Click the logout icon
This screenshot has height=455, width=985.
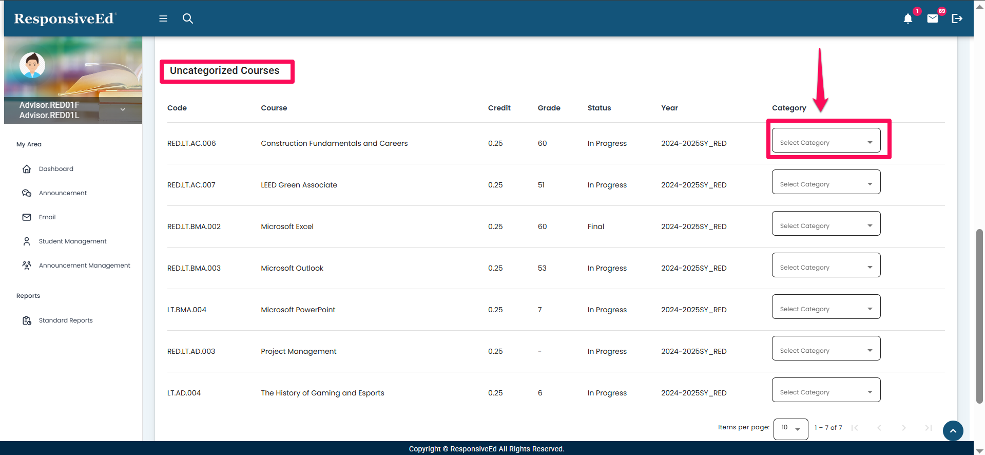pyautogui.click(x=957, y=18)
